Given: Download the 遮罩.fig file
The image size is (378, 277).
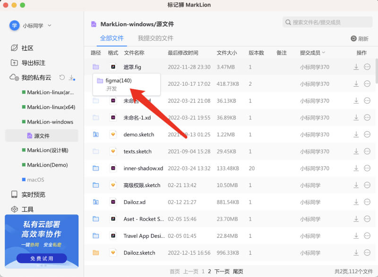Looking at the screenshot, I should click(x=356, y=67).
